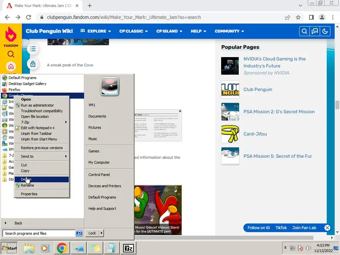Choose Restore previous versions

42,148
